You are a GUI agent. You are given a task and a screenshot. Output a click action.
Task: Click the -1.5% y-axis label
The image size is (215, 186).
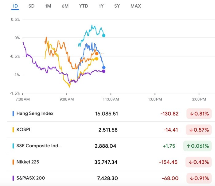click(x=15, y=93)
